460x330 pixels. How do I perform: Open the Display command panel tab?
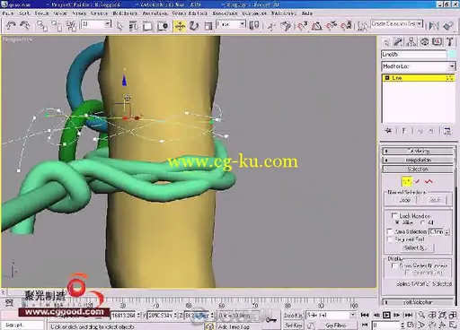437,42
